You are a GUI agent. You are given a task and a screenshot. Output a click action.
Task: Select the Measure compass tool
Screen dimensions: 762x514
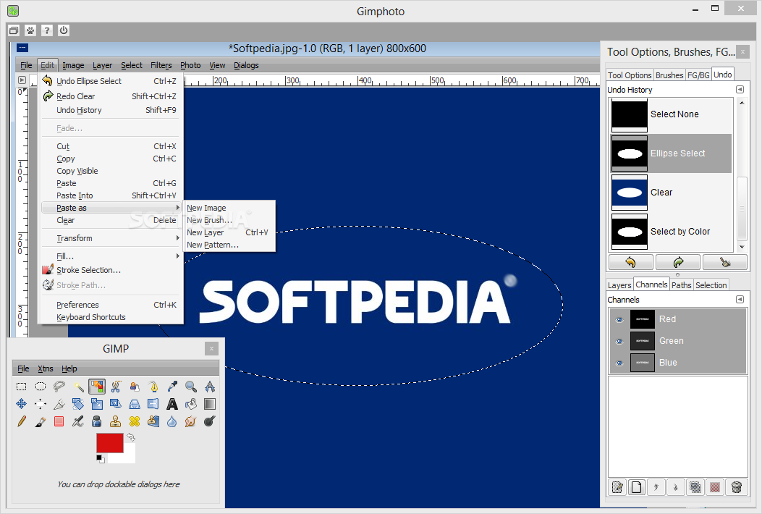210,387
